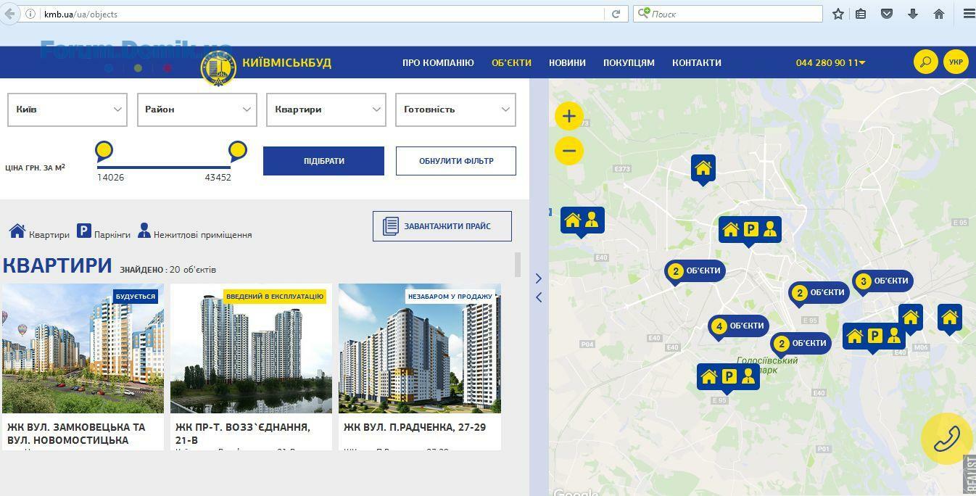Click Завантажити прайс button
The width and height of the screenshot is (976, 496).
[x=442, y=226]
